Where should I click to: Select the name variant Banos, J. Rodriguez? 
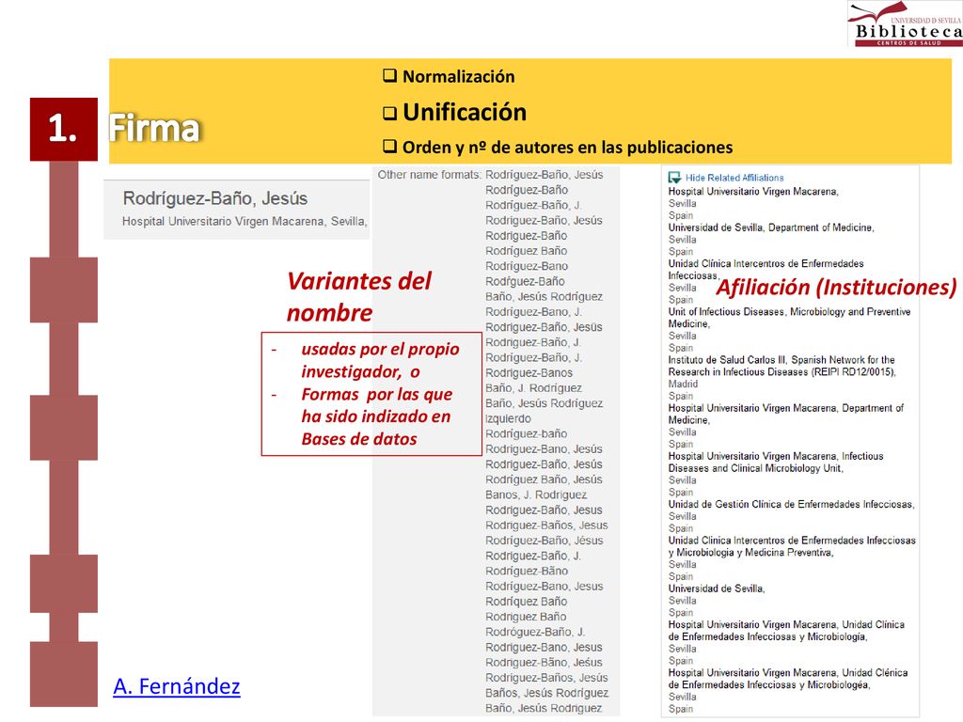535,494
